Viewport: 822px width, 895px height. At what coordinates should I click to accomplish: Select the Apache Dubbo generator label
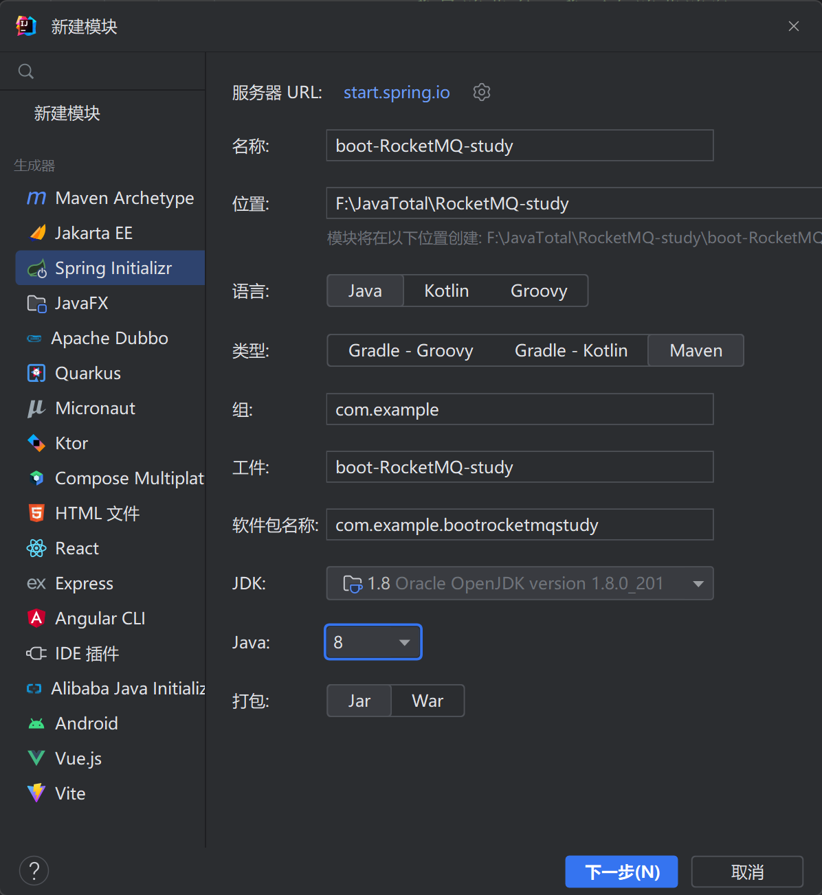109,339
